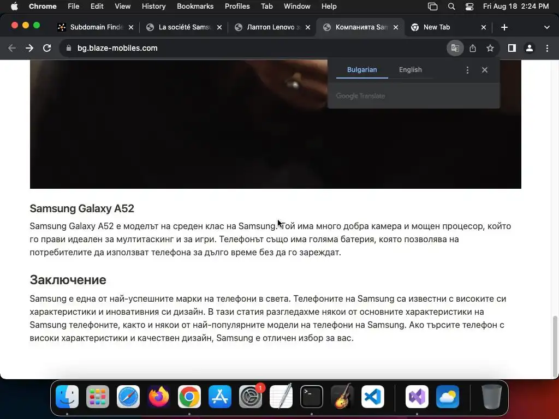Click the Google Translate icon in the address bar
Image resolution: width=559 pixels, height=419 pixels.
pos(455,48)
